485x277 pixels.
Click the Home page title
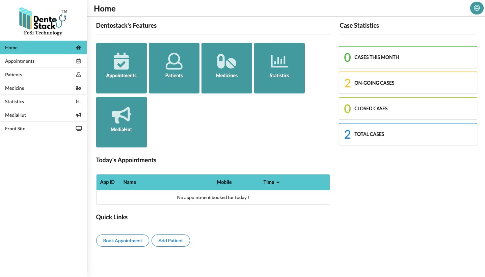[x=105, y=9]
